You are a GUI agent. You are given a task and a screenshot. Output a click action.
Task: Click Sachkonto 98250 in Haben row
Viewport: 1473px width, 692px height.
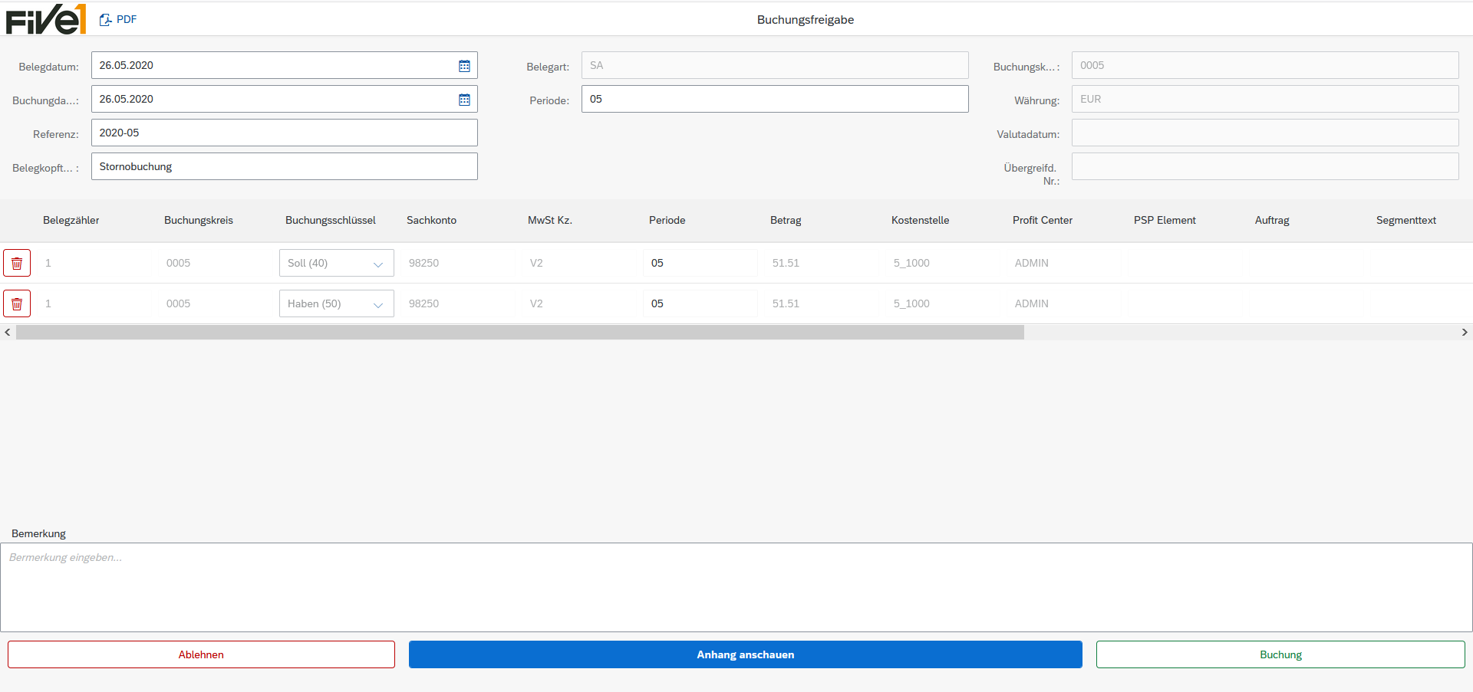click(x=423, y=303)
